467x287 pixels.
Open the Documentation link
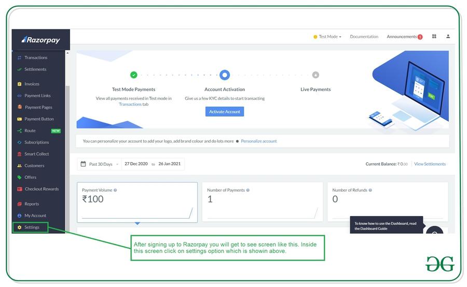coord(364,37)
